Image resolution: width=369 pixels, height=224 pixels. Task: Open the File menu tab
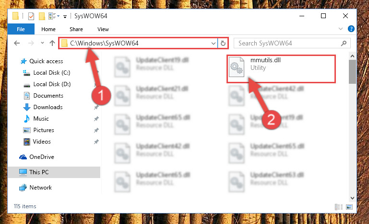(x=21, y=29)
